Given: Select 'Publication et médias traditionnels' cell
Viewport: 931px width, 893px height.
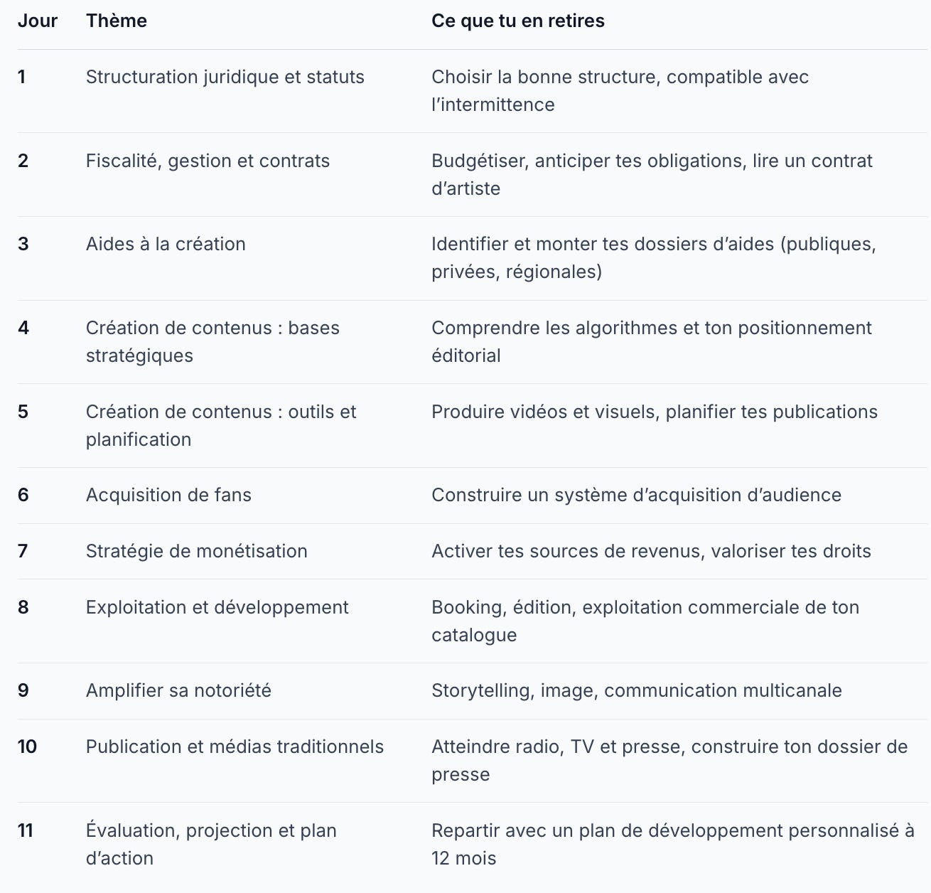Looking at the screenshot, I should click(x=235, y=747).
